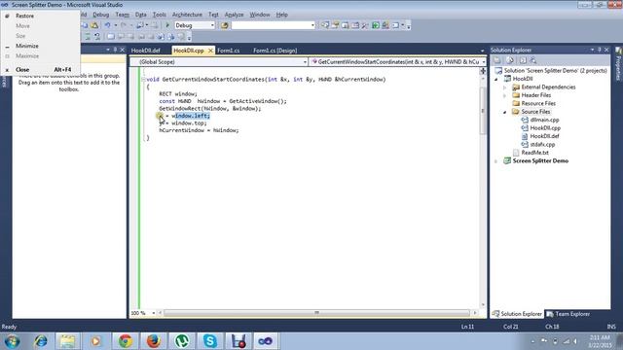Click the Start Debugging play icon
Screen dimensions: 623x350
click(167, 25)
